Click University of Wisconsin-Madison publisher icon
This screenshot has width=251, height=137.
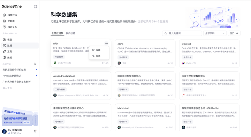(x=119, y=127)
